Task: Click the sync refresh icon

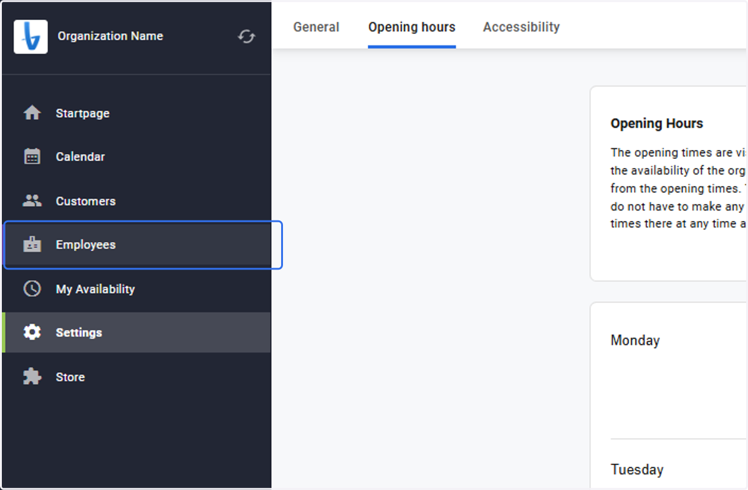Action: (x=246, y=37)
